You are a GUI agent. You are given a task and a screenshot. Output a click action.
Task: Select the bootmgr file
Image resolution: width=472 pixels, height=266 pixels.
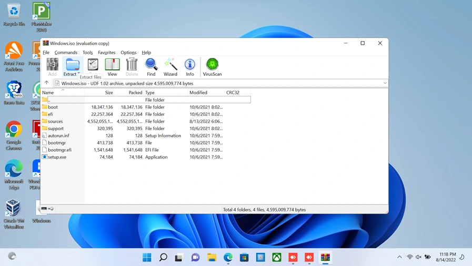click(x=146, y=143)
